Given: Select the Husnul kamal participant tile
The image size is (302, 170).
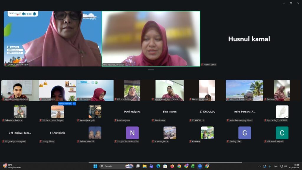Looking at the screenshot, I should 249,39.
